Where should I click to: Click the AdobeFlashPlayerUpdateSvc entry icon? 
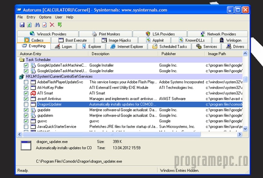point(33,82)
